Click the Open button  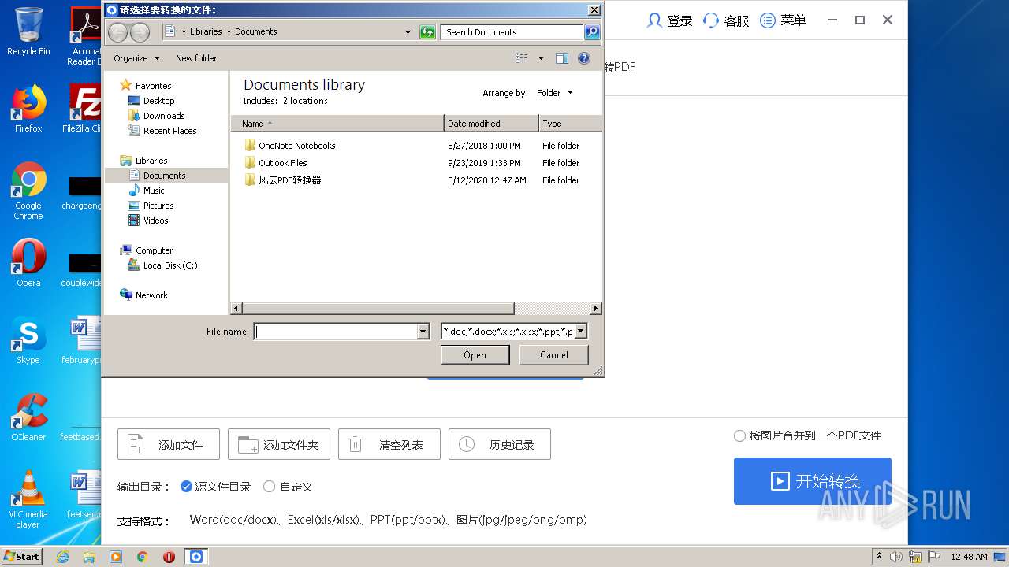coord(475,355)
